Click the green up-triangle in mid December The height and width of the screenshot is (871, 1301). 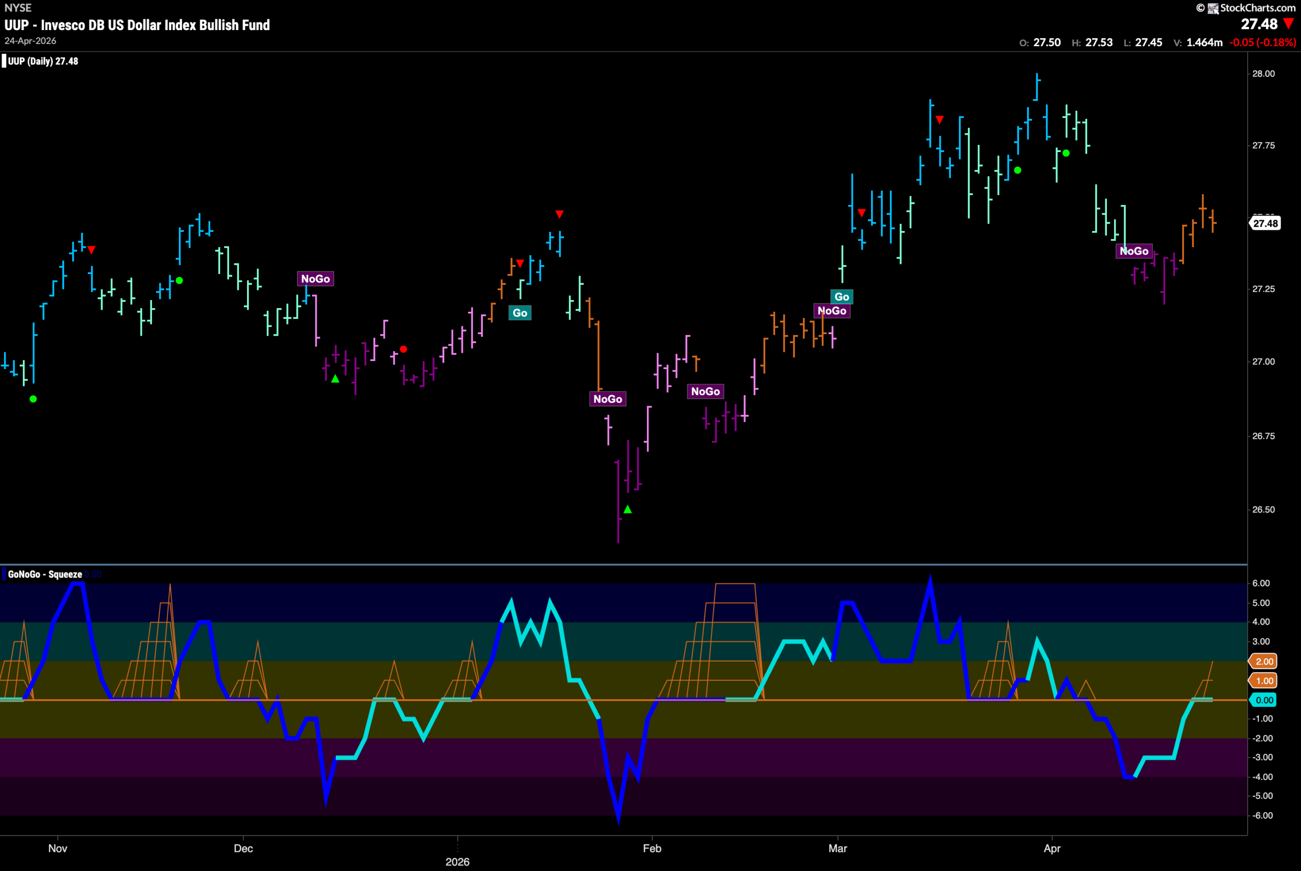pos(335,379)
